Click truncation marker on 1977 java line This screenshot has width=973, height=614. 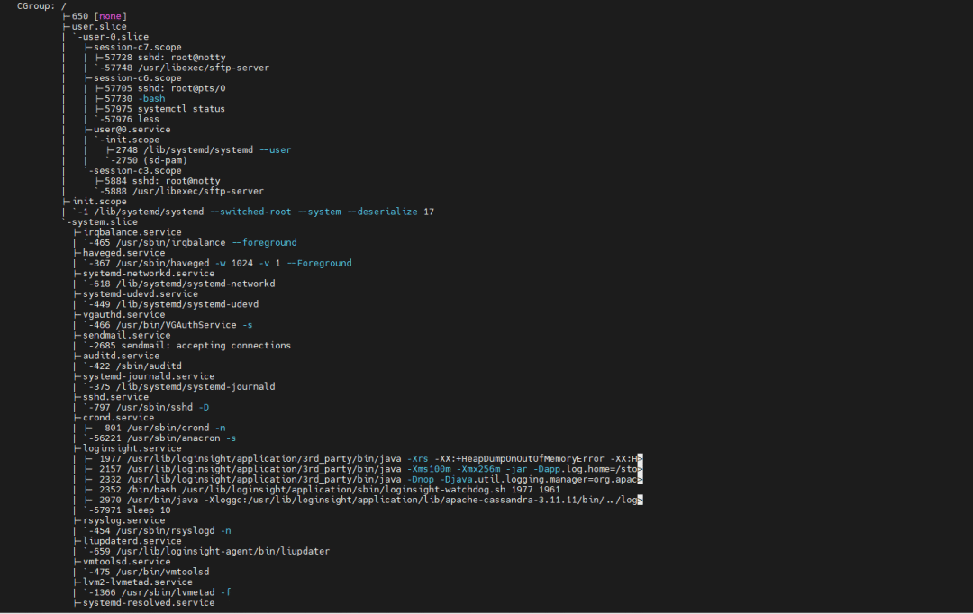pos(641,459)
